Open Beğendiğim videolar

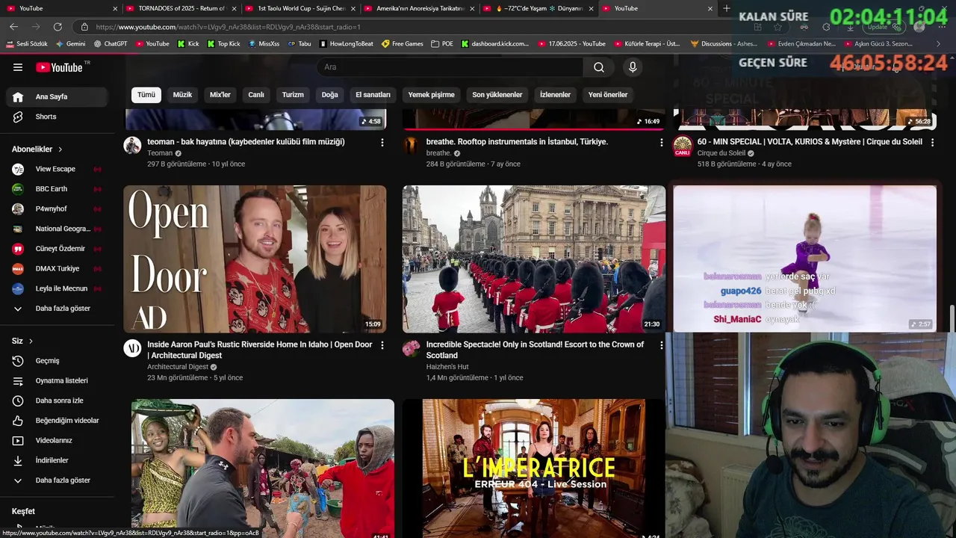58,421
